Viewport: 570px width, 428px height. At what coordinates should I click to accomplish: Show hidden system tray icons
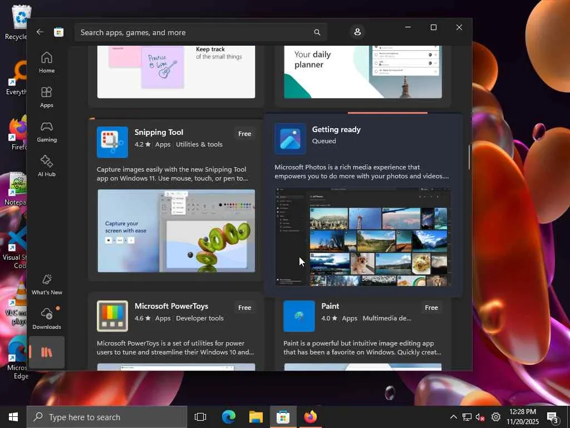[x=453, y=417]
